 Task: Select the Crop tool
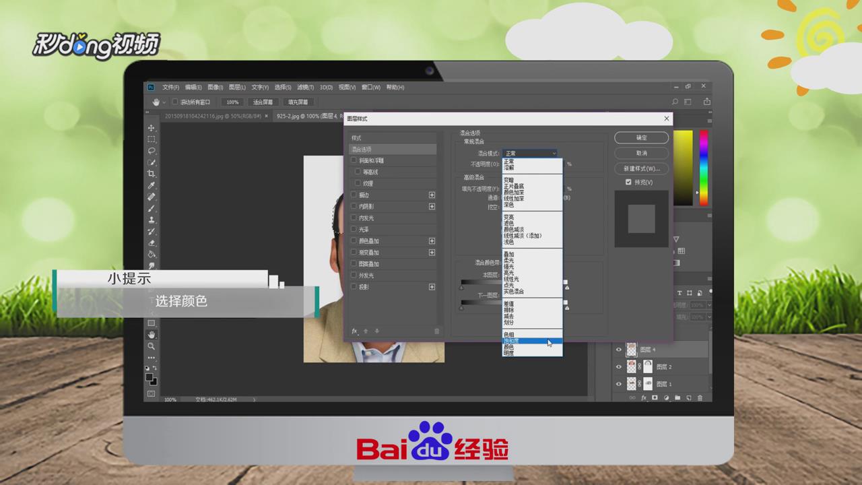click(x=152, y=174)
